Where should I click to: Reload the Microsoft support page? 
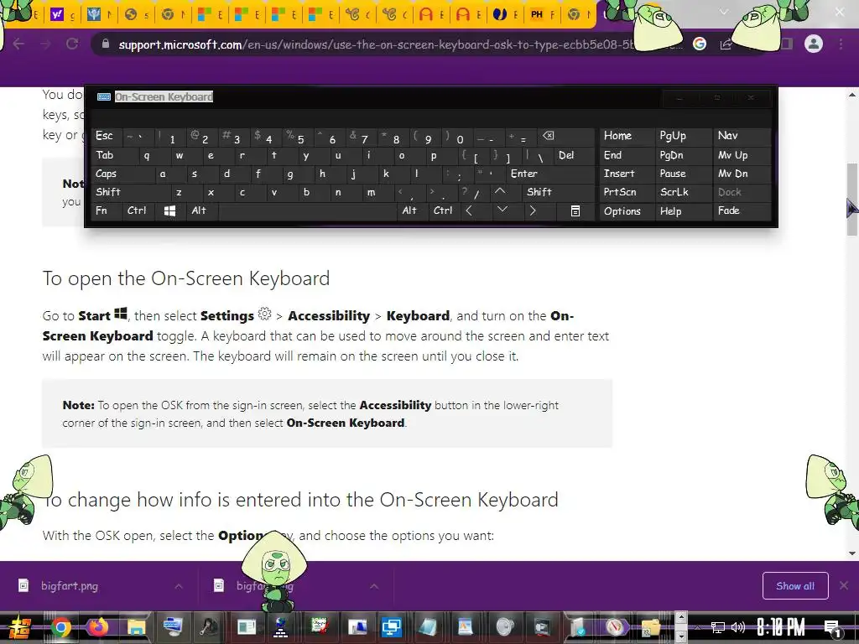pos(72,44)
